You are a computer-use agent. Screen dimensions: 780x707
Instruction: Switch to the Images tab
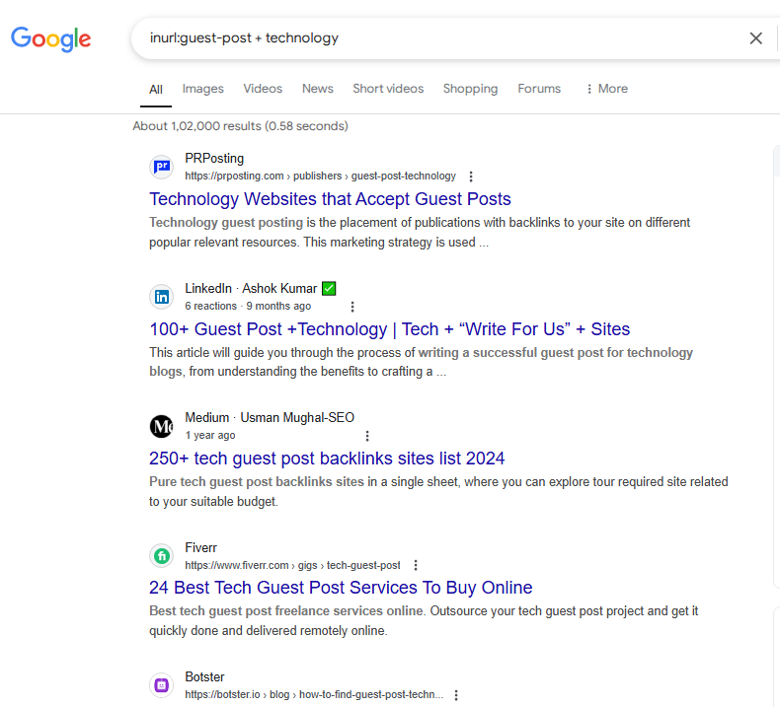(x=203, y=89)
